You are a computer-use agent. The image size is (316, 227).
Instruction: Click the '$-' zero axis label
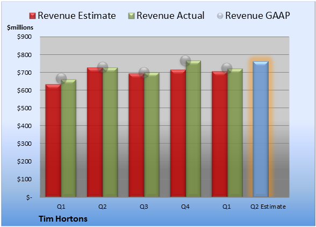(29, 197)
